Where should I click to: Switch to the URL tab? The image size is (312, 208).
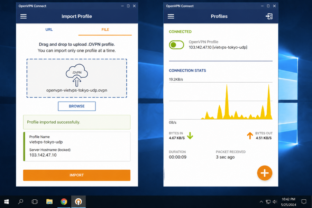click(49, 30)
